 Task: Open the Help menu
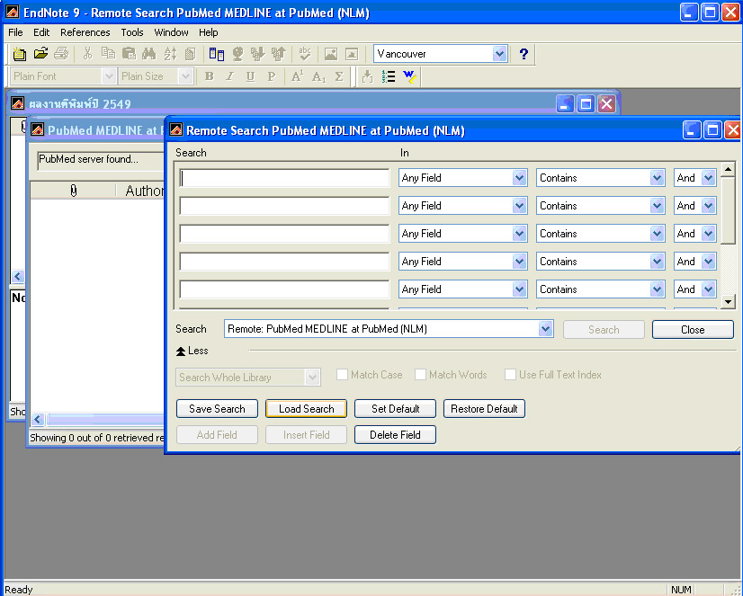coord(208,32)
